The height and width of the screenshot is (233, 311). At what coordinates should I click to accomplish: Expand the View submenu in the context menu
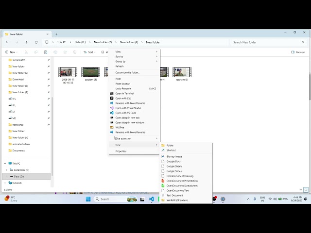134,51
